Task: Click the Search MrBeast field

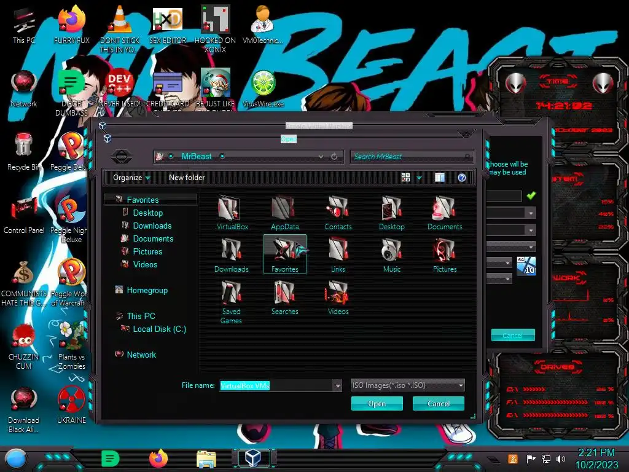Action: coord(412,157)
